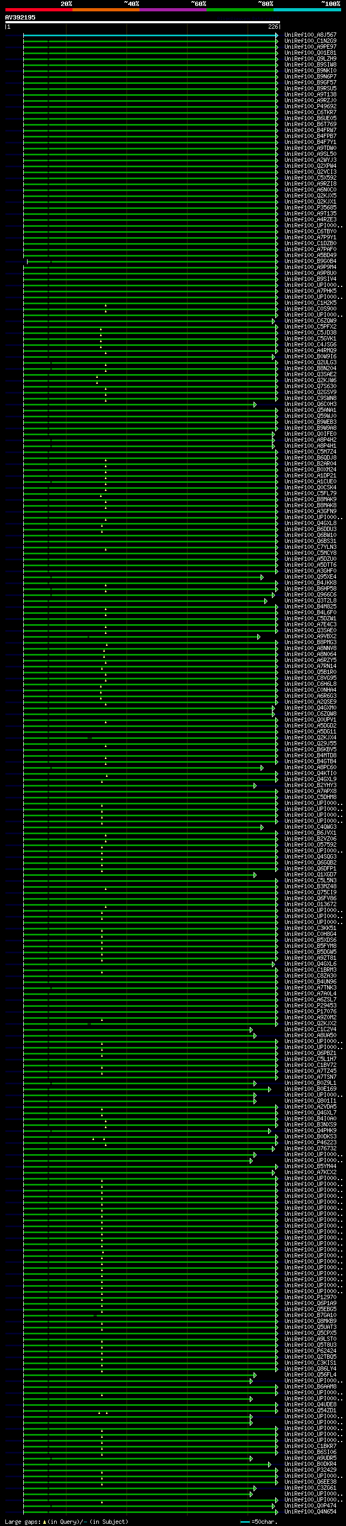Select hit label UniRef100_C0S900
The height and width of the screenshot is (1526, 346).
click(x=310, y=309)
